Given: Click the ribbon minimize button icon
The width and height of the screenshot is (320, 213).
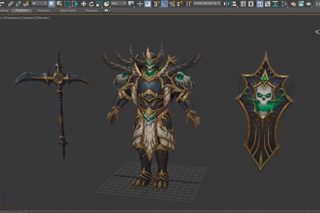Looking at the screenshot, I should point(106,10).
